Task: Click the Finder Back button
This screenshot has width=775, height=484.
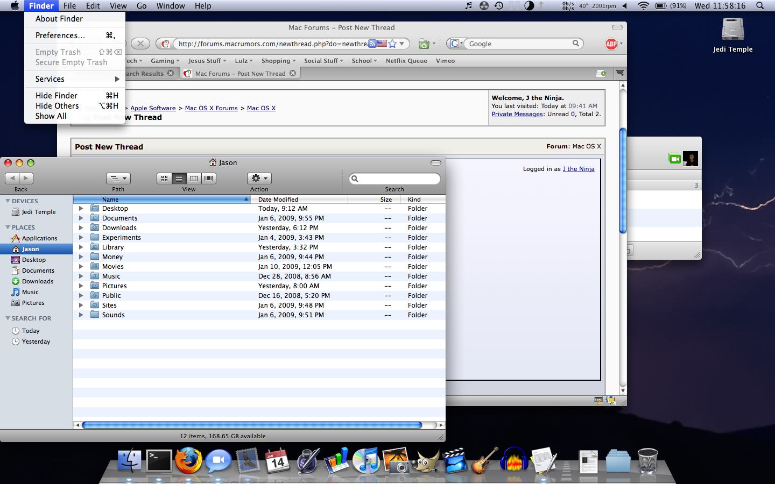Action: coord(12,178)
